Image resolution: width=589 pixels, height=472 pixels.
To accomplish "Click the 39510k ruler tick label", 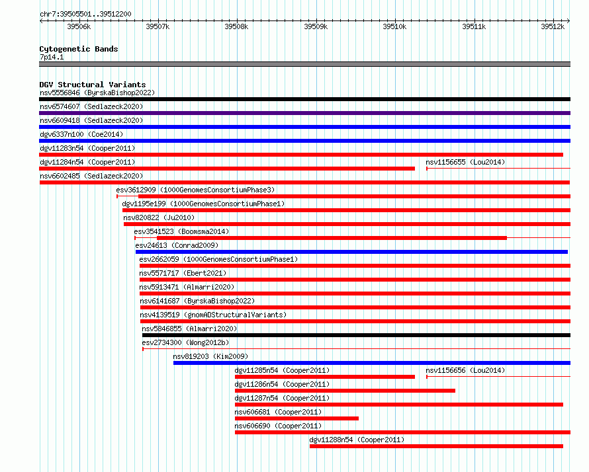I will click(394, 26).
